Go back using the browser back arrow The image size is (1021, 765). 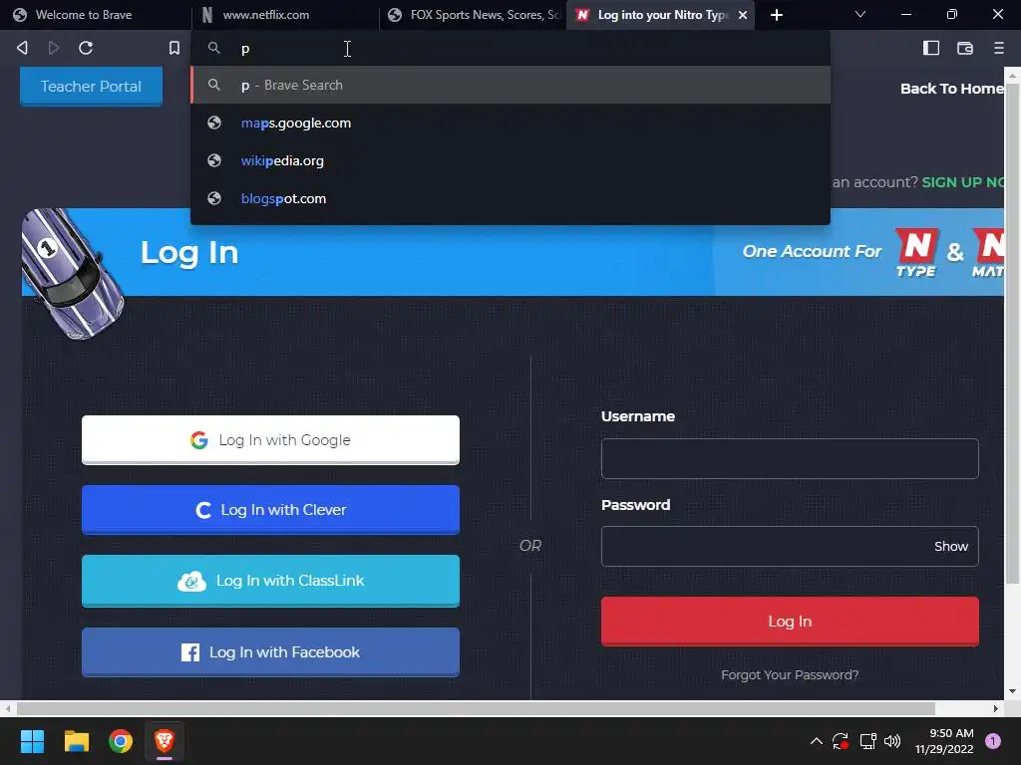(22, 48)
